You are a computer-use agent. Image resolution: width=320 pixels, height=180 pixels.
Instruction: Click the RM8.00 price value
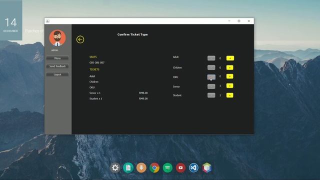143,93
